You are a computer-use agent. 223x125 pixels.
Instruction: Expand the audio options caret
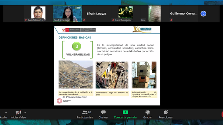[x=6, y=113]
